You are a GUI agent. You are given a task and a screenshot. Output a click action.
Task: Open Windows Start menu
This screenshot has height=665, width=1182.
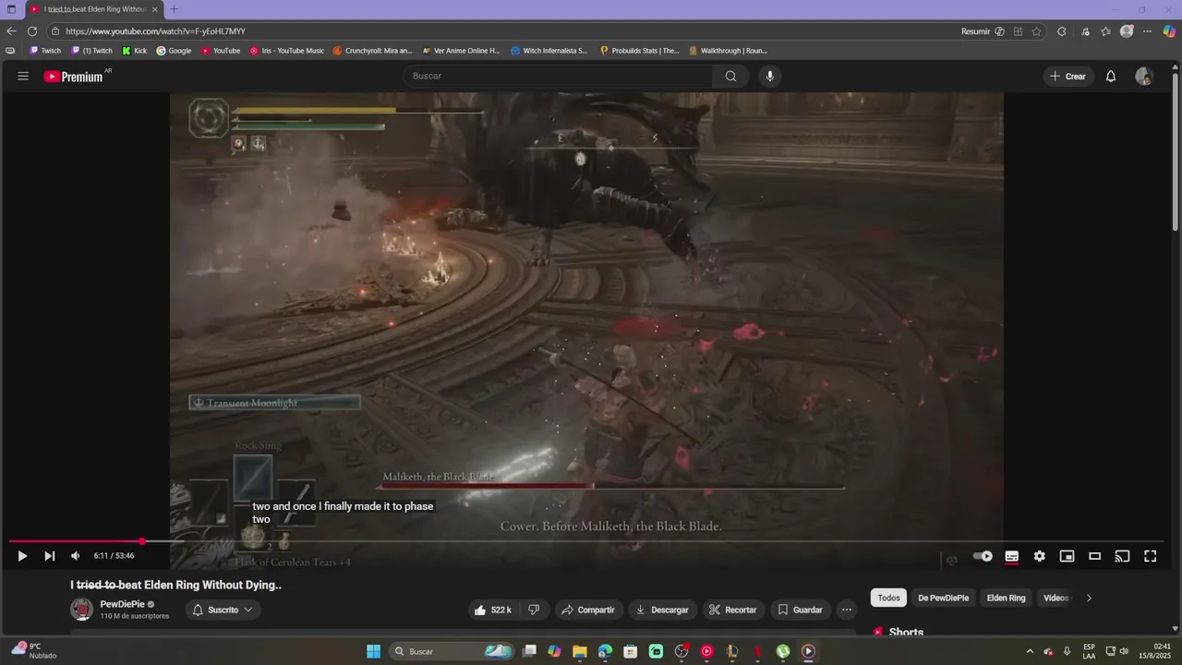point(373,651)
